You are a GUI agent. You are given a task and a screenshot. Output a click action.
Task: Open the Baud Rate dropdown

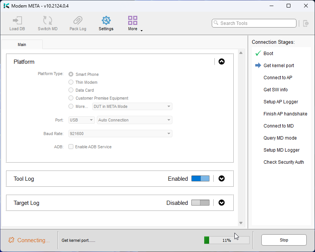click(120, 134)
